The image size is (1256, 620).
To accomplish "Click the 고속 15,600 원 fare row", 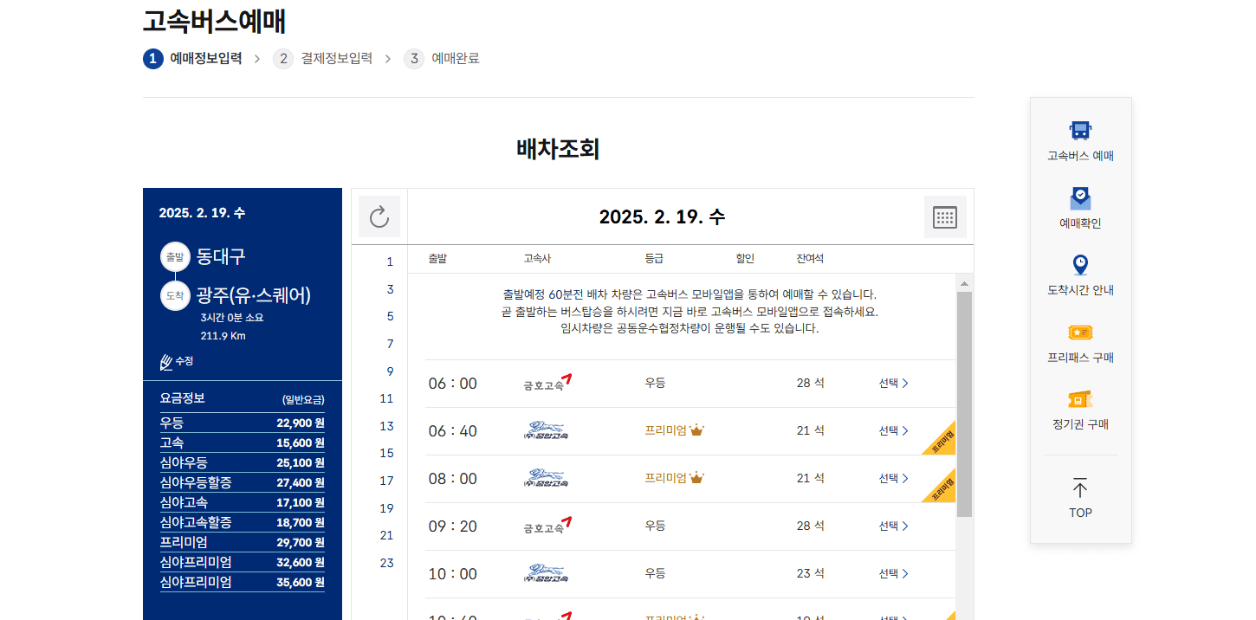I will point(243,442).
